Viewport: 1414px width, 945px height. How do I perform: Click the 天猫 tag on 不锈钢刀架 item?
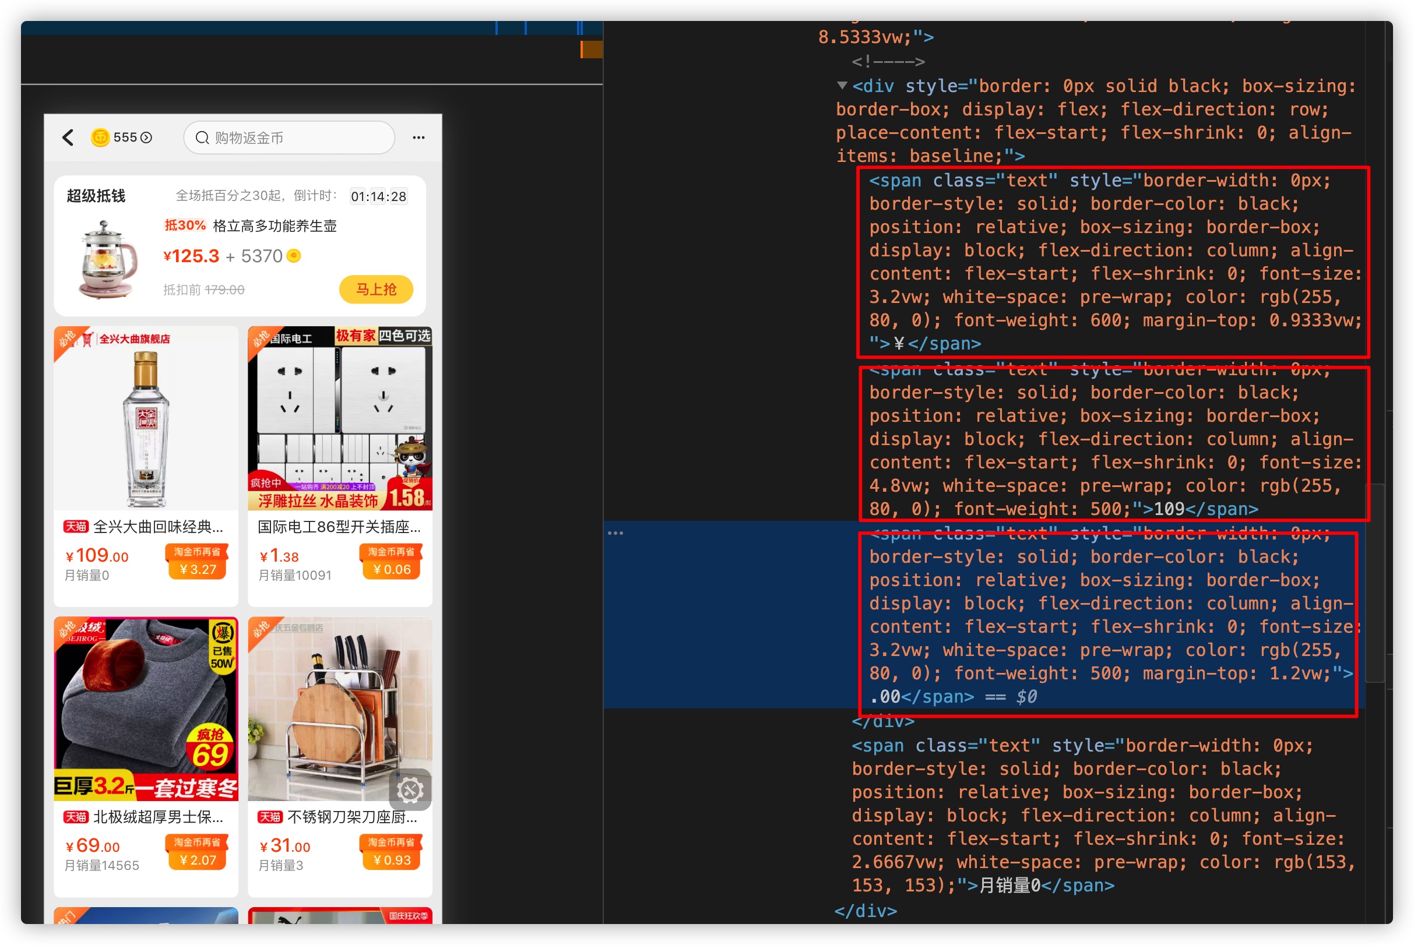click(x=270, y=817)
